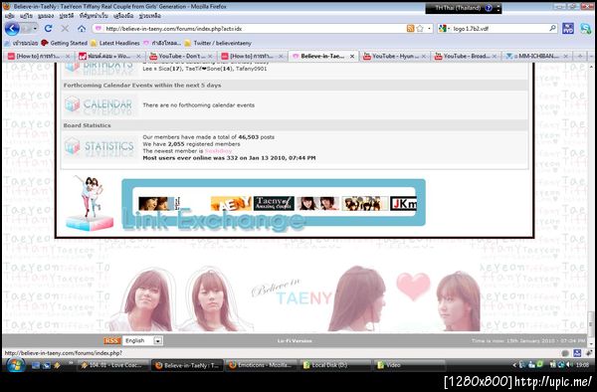This screenshot has width=597, height=392.
Task: Show hidden system tray icons arrow
Action: (514, 365)
